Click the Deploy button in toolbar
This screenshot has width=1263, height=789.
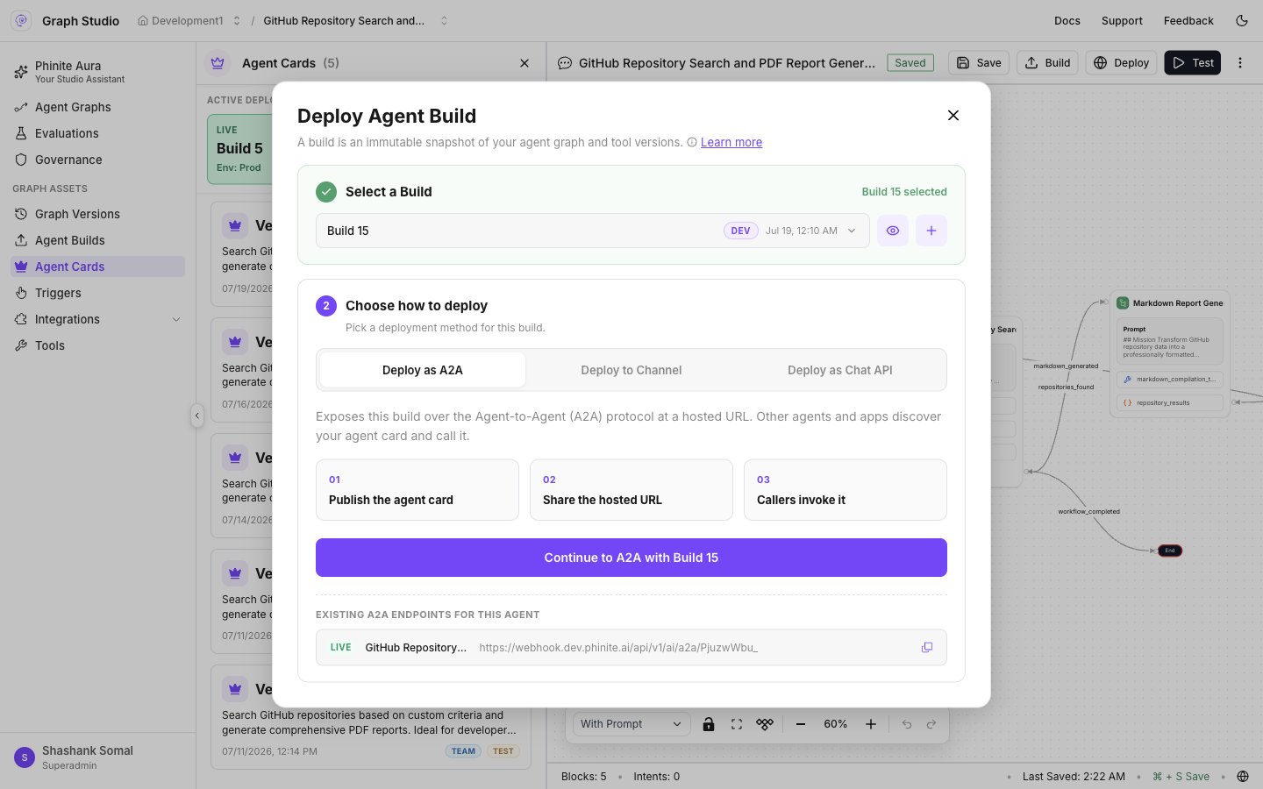pos(1122,63)
